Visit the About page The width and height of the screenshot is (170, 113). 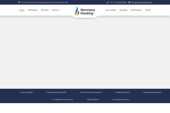[x=148, y=10]
